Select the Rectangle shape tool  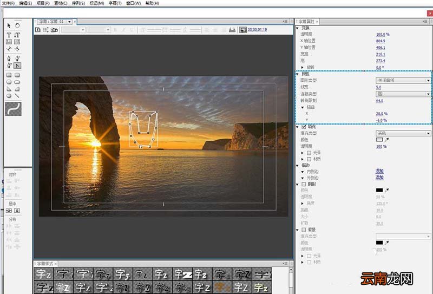pos(9,75)
